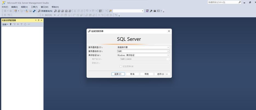Click the Copy toolbar icon
256x110 pixels.
(78, 11)
